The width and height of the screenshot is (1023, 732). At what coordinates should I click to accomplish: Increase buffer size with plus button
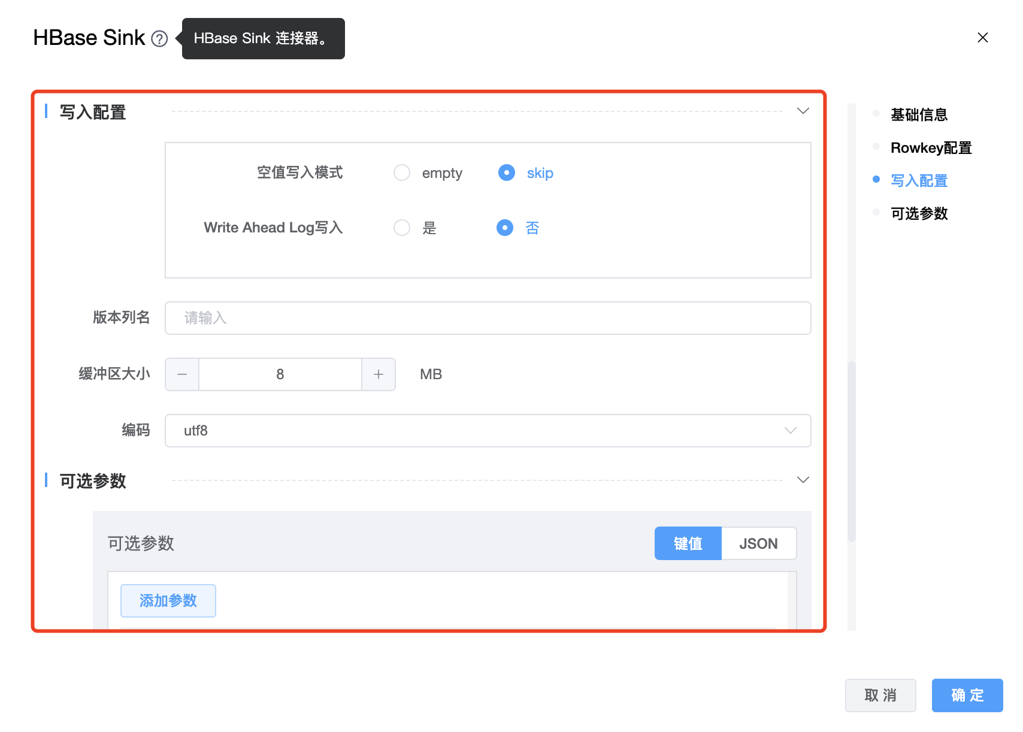pos(379,374)
